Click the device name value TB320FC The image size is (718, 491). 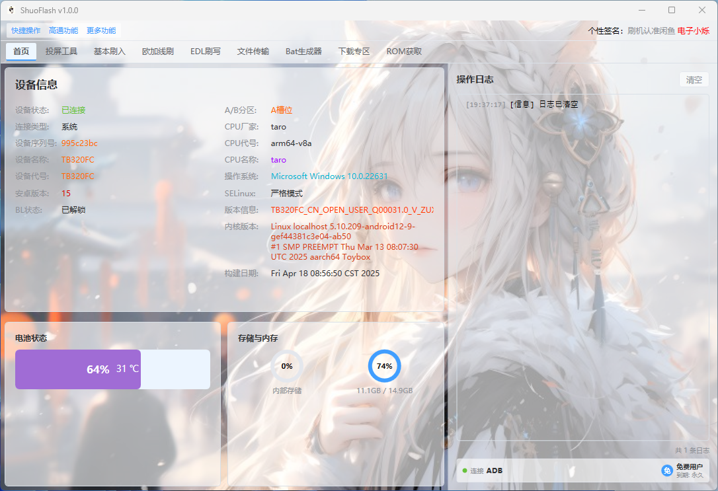(78, 160)
